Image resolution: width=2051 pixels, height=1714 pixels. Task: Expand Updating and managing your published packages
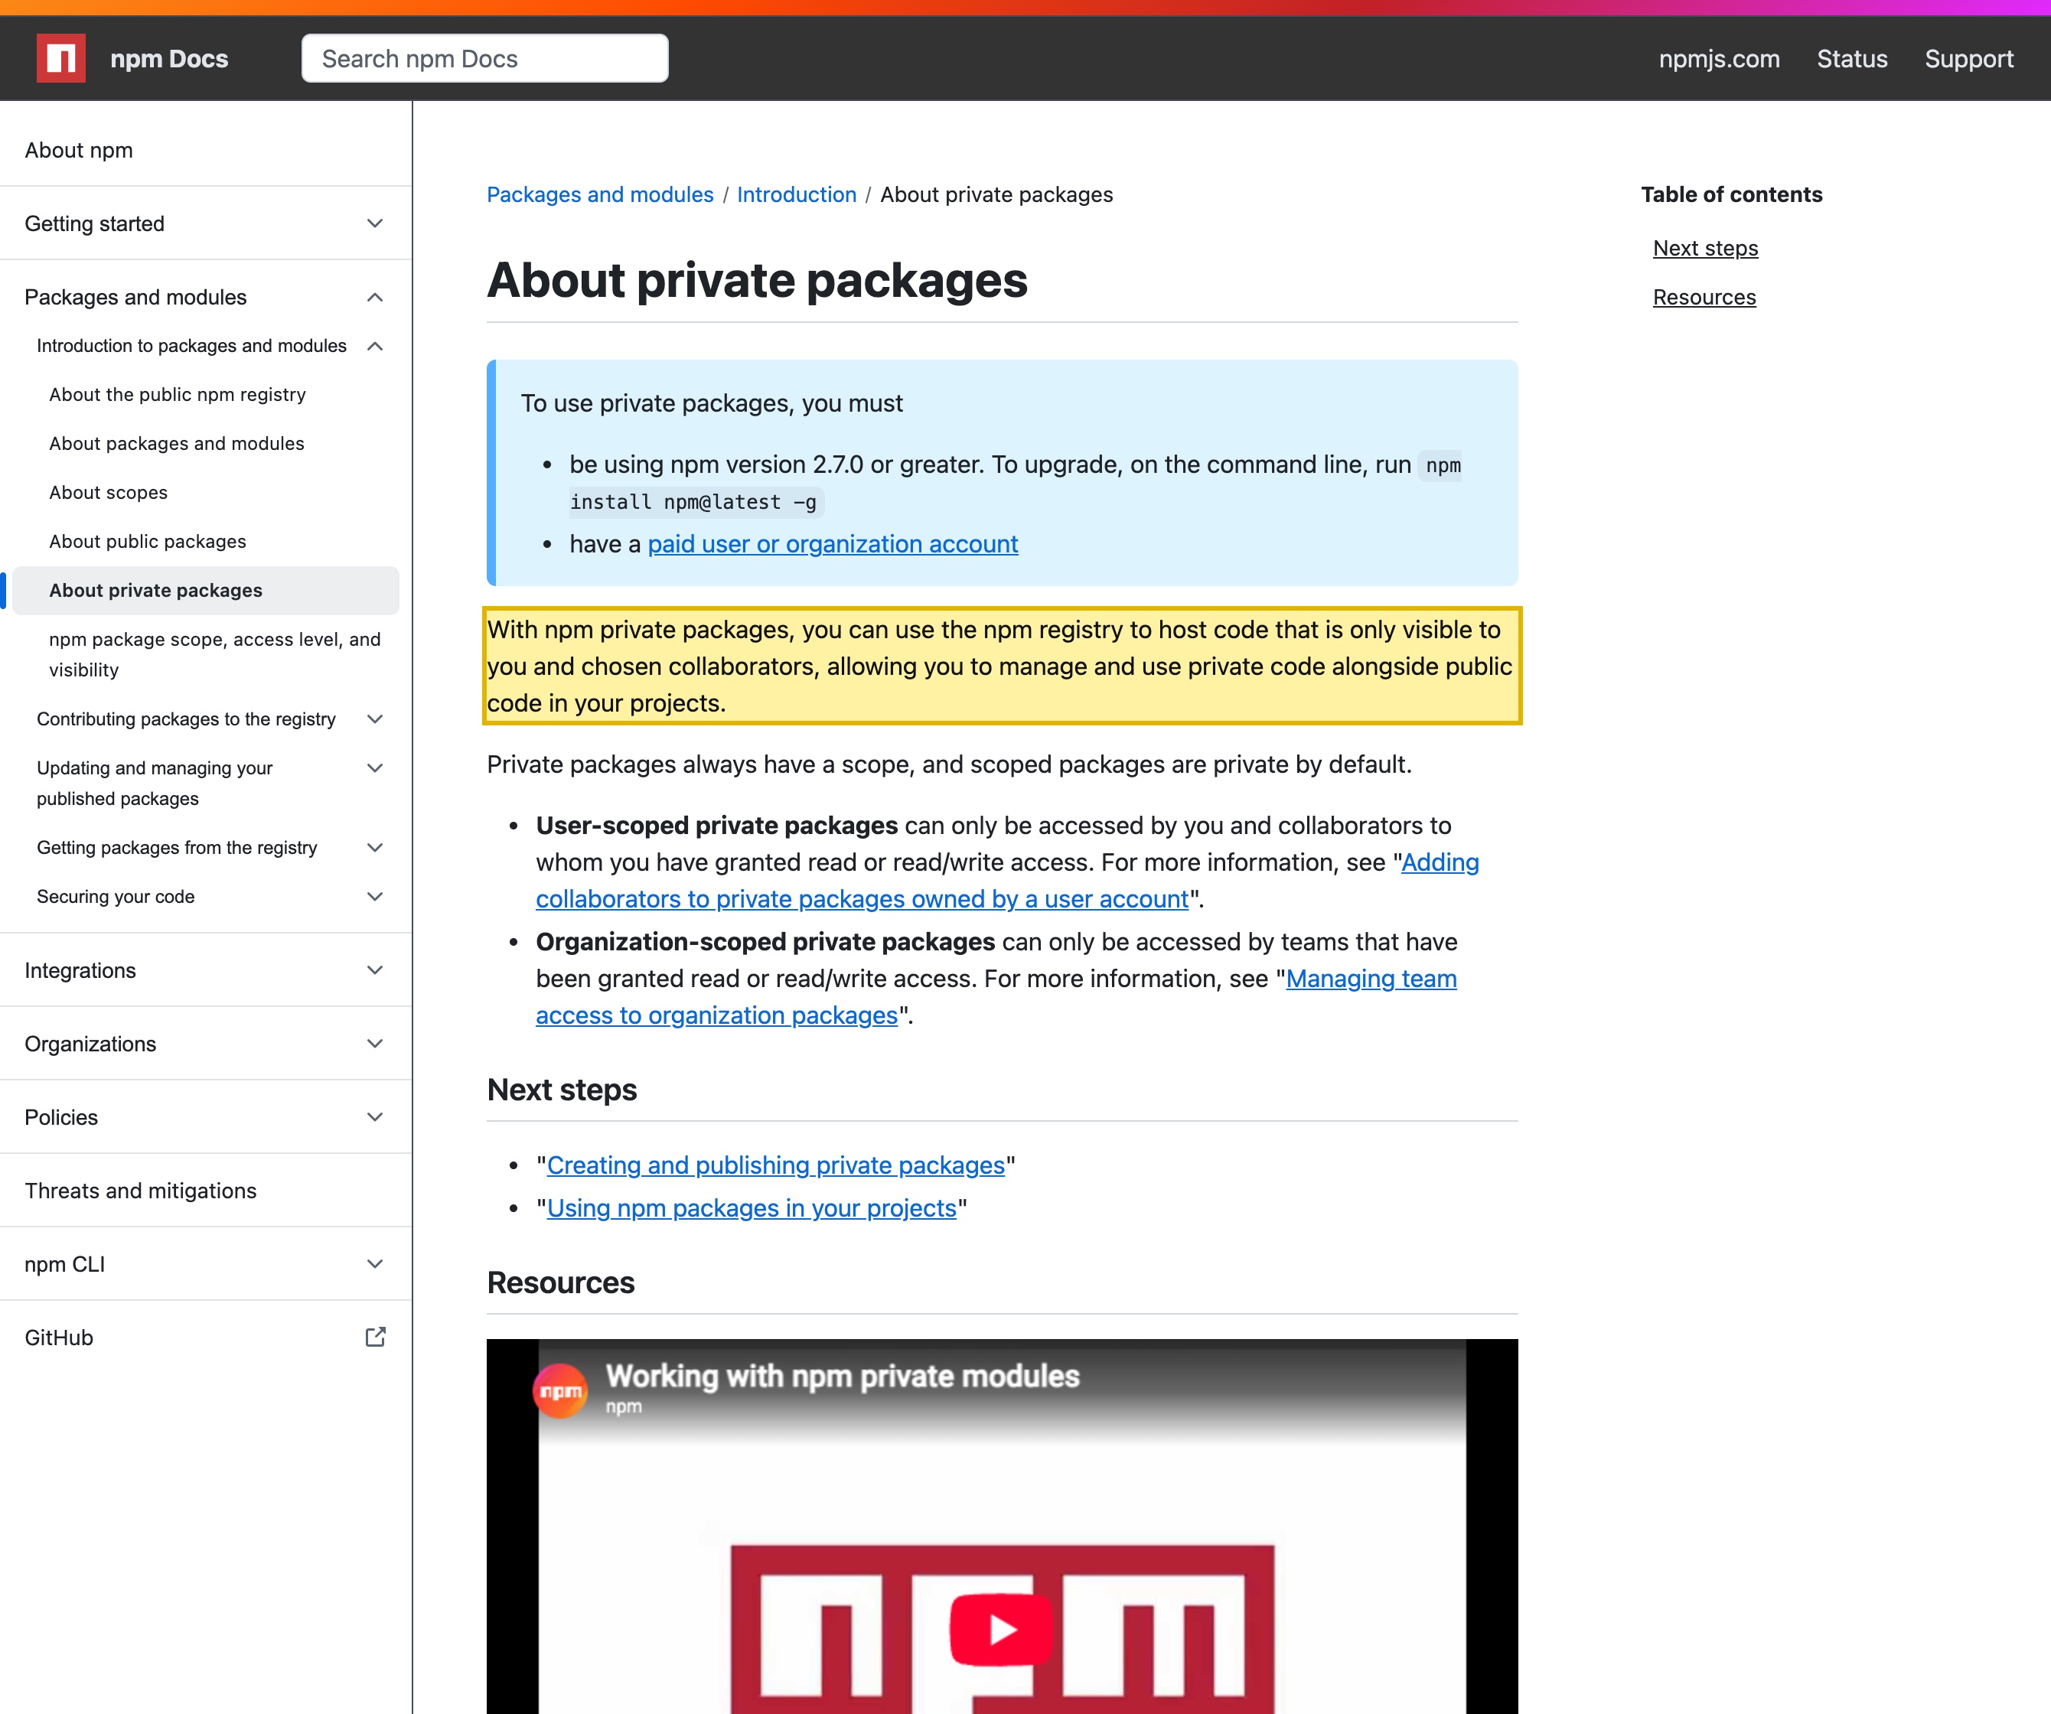375,767
